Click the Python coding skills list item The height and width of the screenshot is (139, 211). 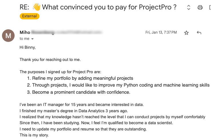121,85
